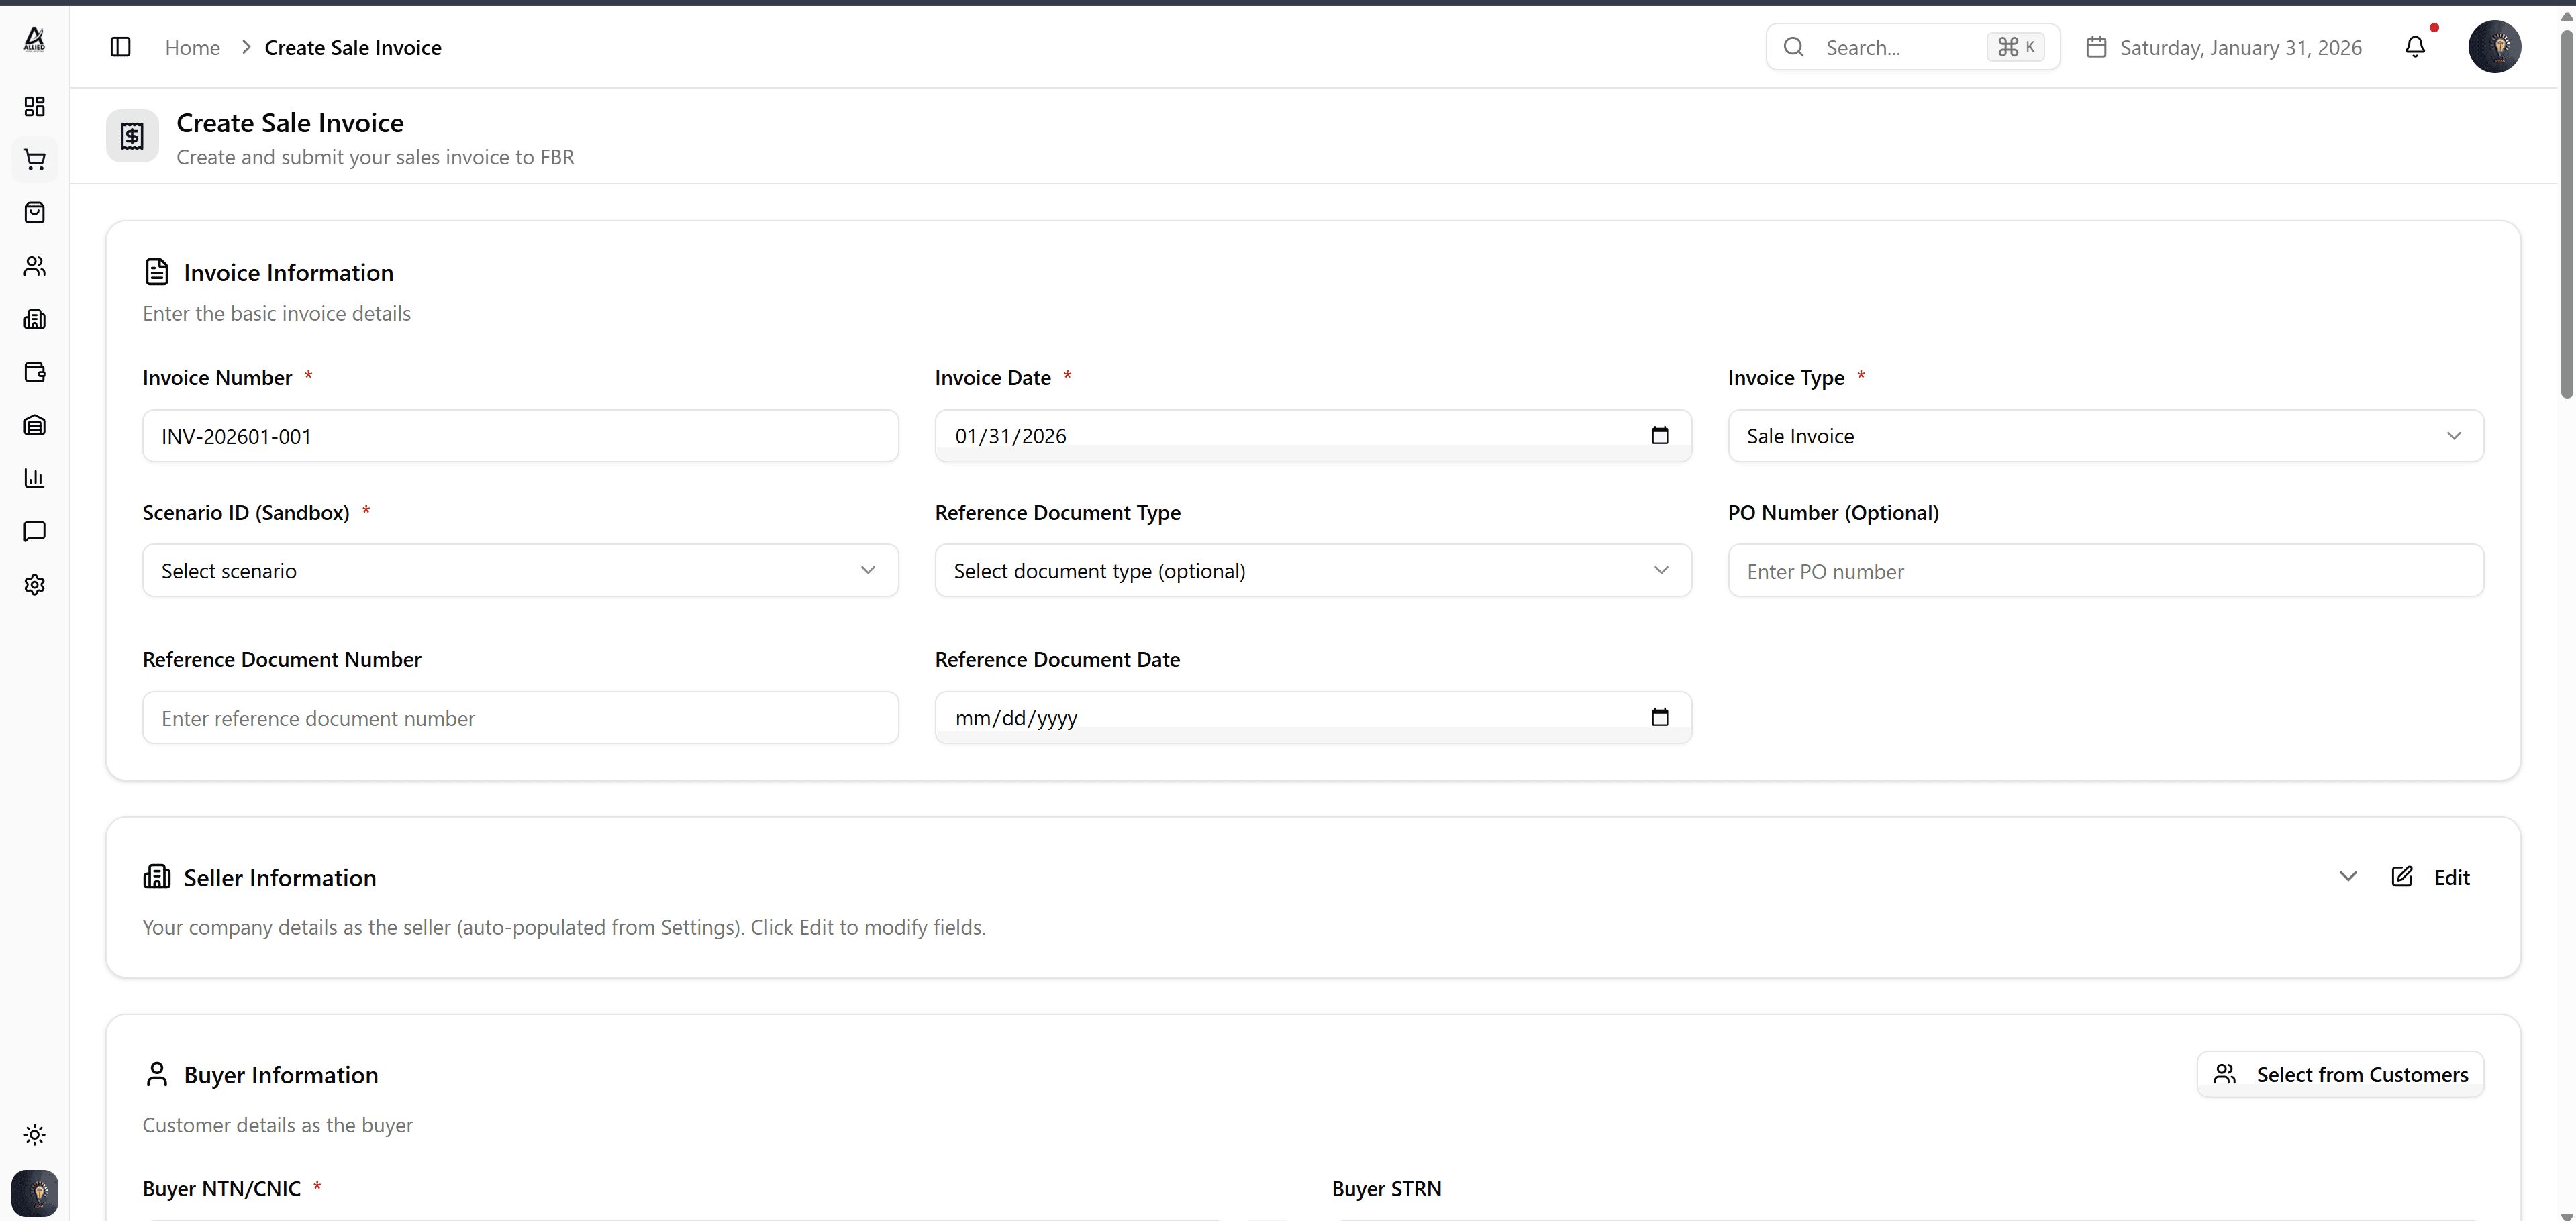Open the chat messages icon in sidebar

34,531
